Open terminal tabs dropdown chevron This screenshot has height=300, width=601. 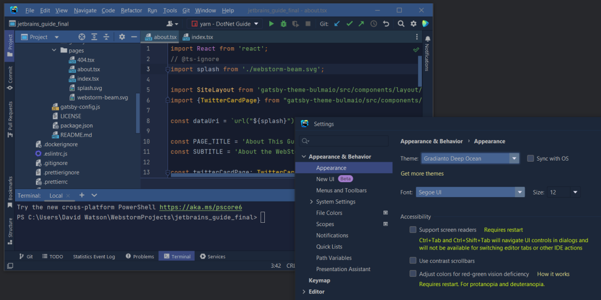[x=94, y=195]
